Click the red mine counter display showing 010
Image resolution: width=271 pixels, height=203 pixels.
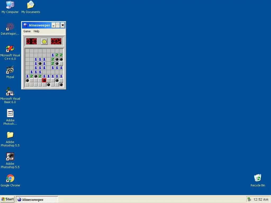pos(32,41)
